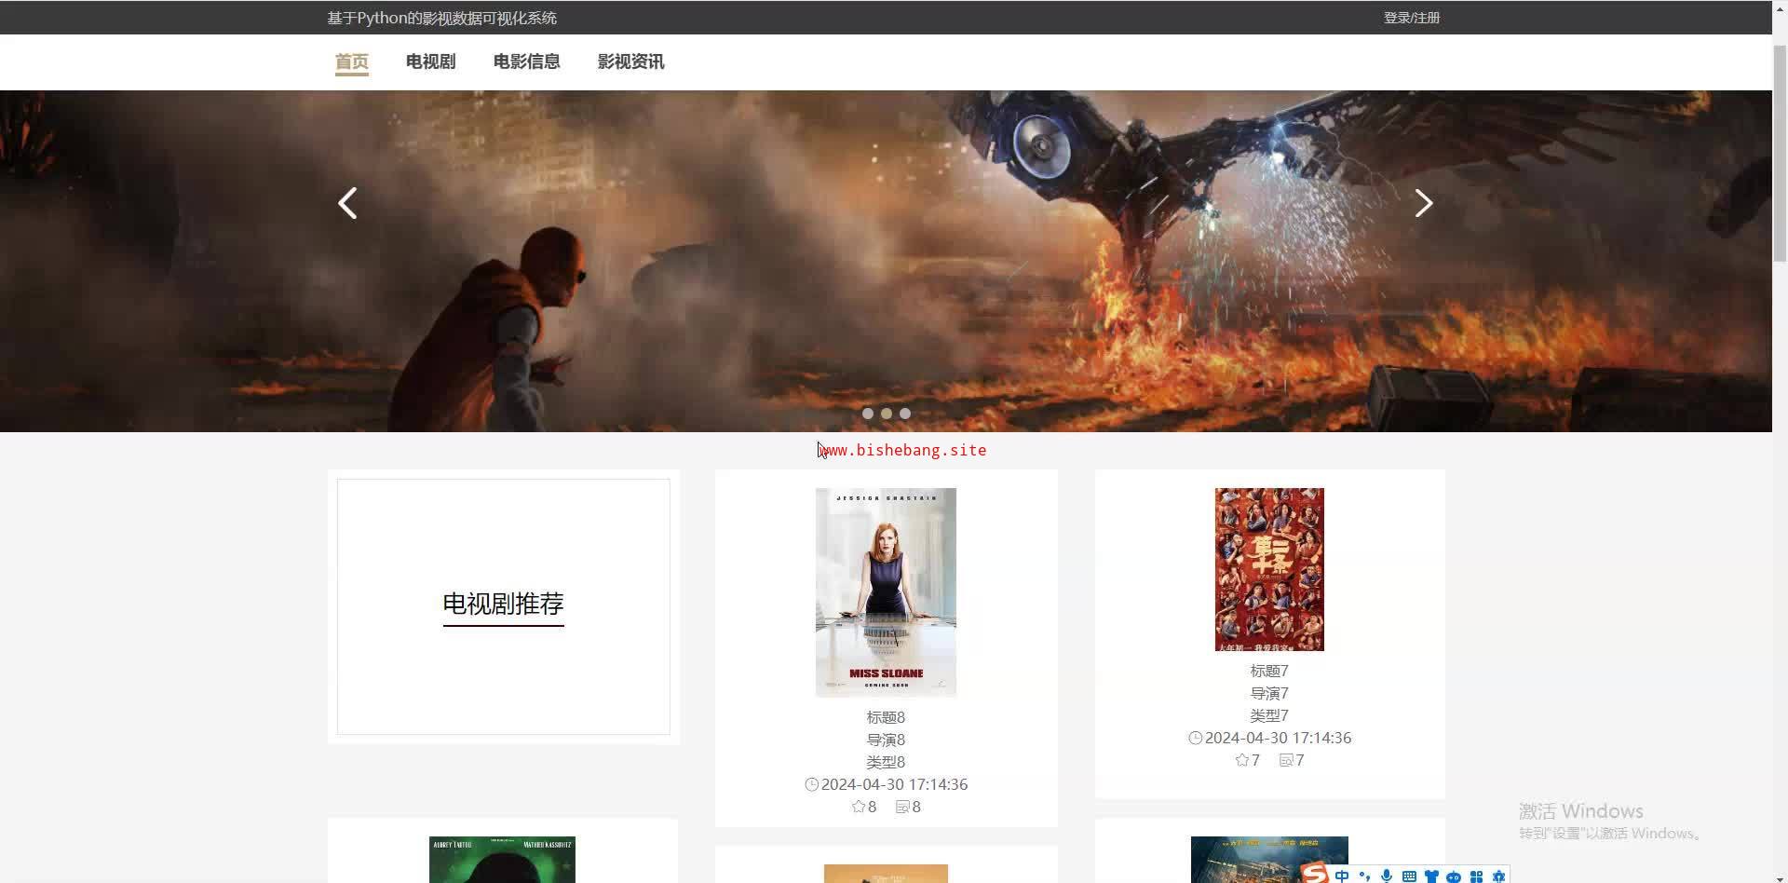
Task: Click the views icon on the 标题8 card
Action: pos(902,807)
